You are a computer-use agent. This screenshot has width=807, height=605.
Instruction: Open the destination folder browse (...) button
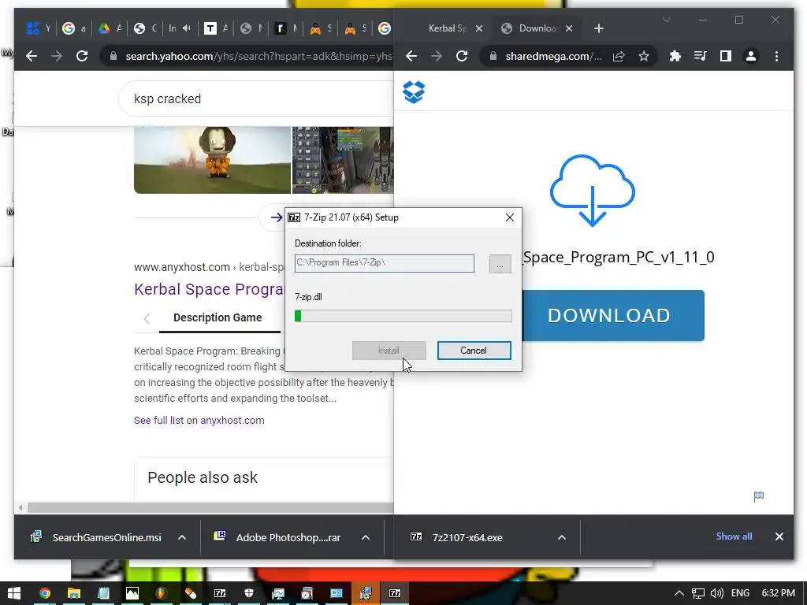(500, 264)
